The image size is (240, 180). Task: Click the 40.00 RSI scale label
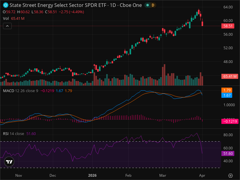[228, 161]
